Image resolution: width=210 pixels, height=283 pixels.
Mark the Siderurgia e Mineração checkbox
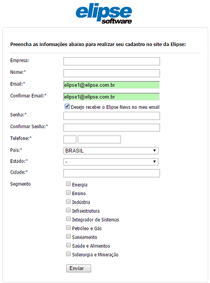tap(68, 254)
